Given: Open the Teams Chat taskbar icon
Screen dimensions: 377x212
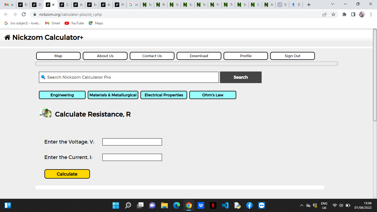Looking at the screenshot, I should click(x=152, y=205).
